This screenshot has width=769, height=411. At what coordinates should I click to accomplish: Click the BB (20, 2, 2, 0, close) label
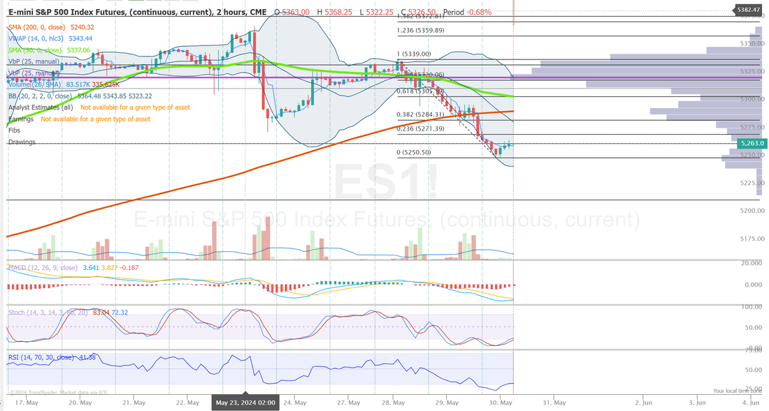point(41,96)
